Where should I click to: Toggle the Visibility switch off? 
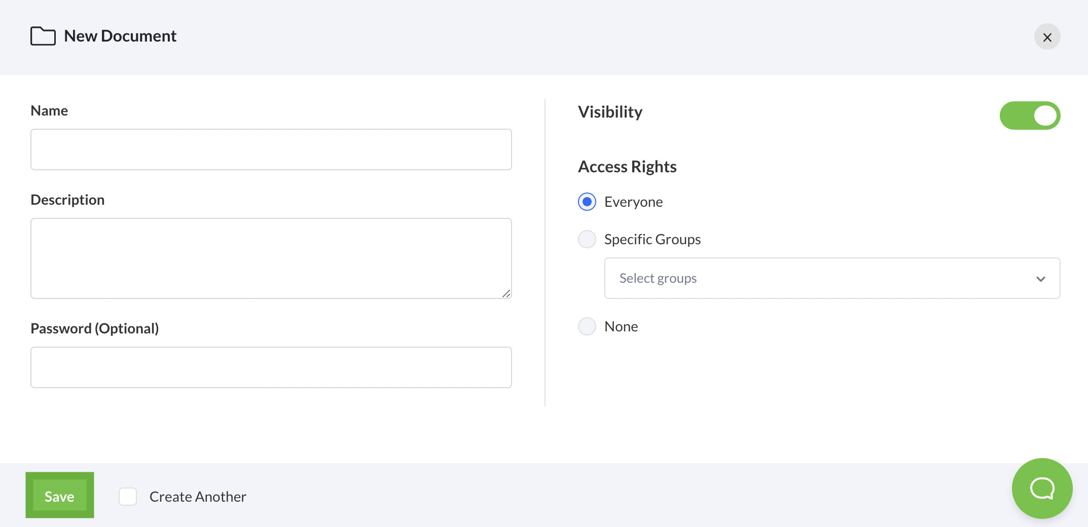pos(1030,116)
